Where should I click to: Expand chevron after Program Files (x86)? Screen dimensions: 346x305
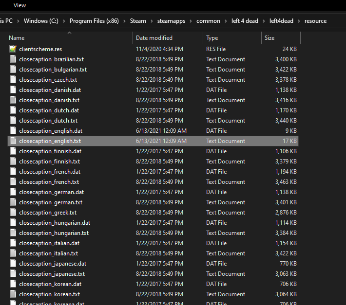click(x=124, y=21)
